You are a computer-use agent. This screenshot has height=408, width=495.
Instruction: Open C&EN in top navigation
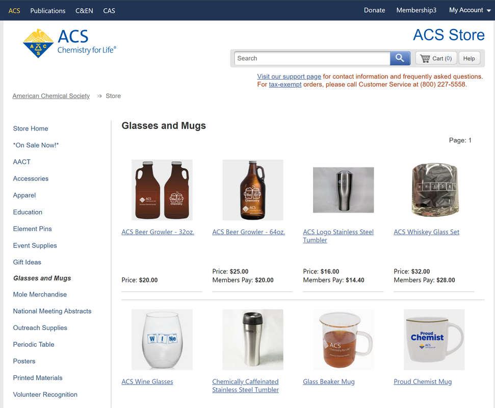coord(84,11)
